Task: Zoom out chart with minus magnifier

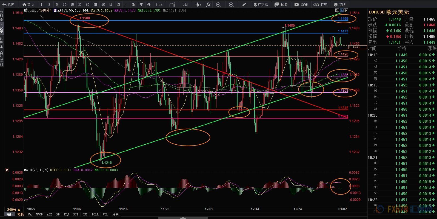Action: pyautogui.click(x=218, y=4)
